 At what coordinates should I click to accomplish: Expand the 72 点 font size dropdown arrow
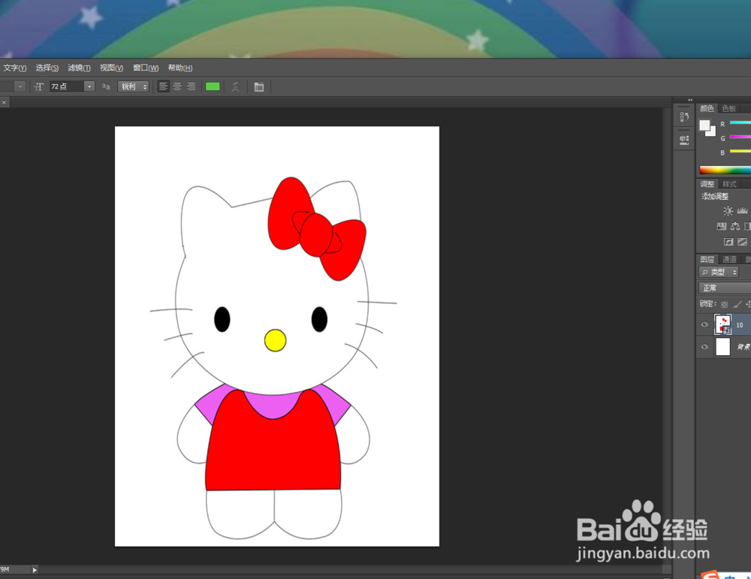pos(89,86)
